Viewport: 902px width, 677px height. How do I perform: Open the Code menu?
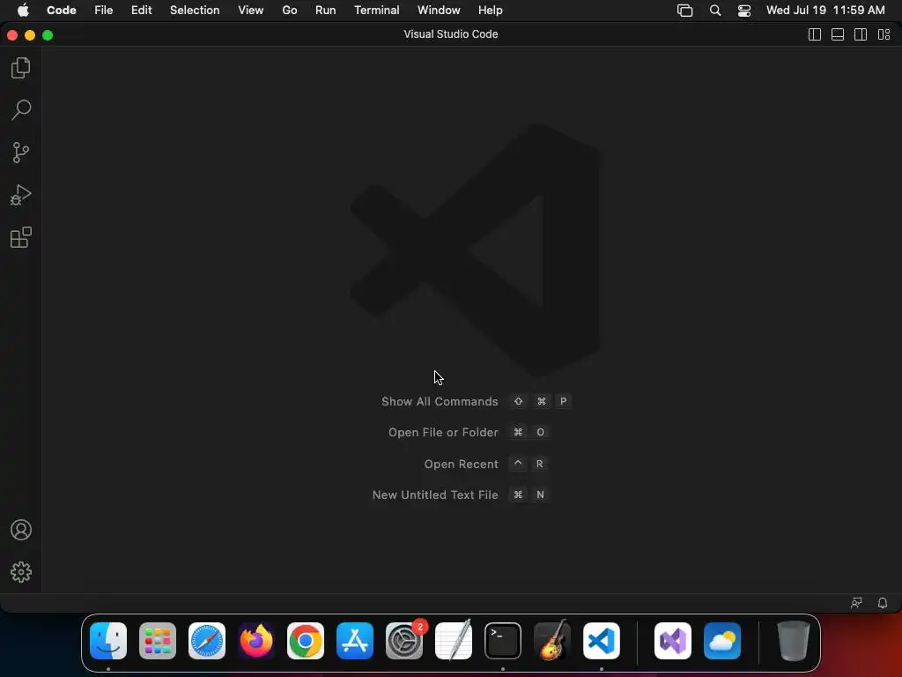[62, 10]
